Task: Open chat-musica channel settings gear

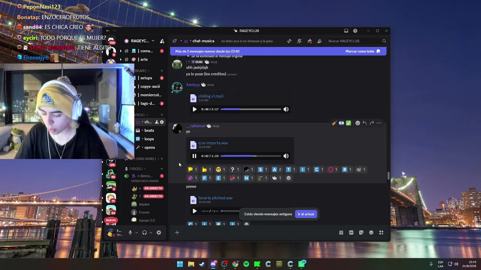Action: click(x=162, y=122)
